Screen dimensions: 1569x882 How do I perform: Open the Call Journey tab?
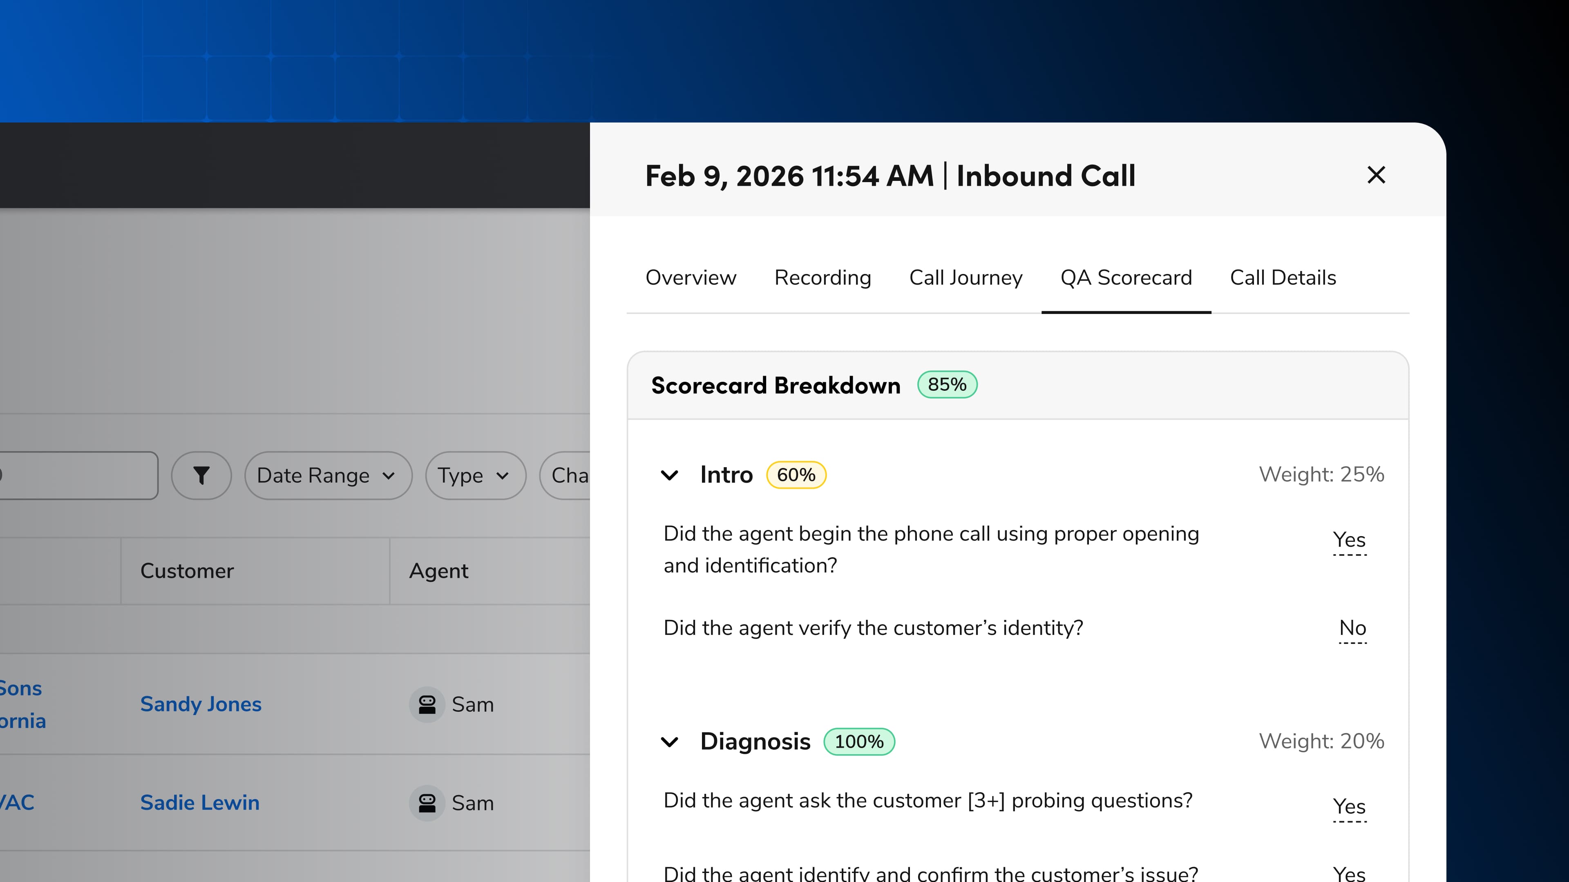click(966, 278)
